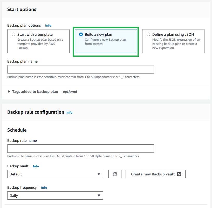Click the external link icon on Create new Backup vault
Viewport: 212px width, 208px height.
point(179,174)
